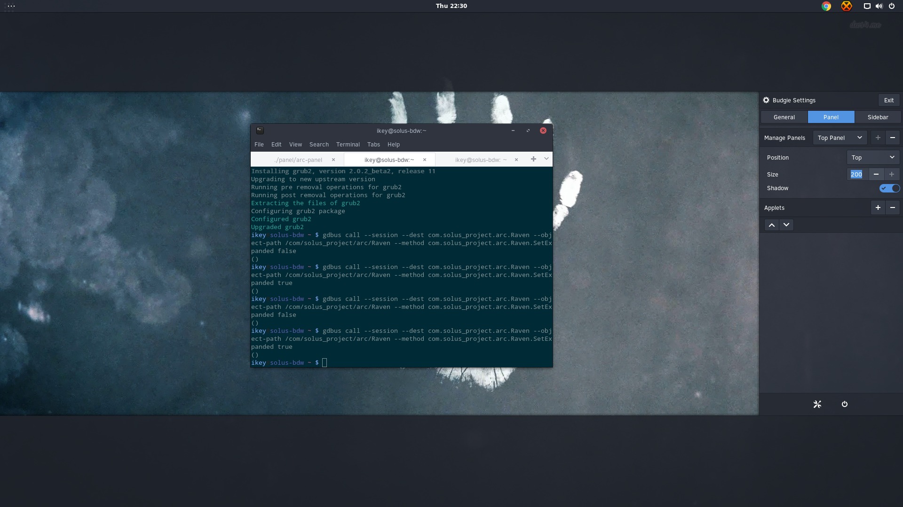Click the 'Manage Panels' label

pos(784,138)
